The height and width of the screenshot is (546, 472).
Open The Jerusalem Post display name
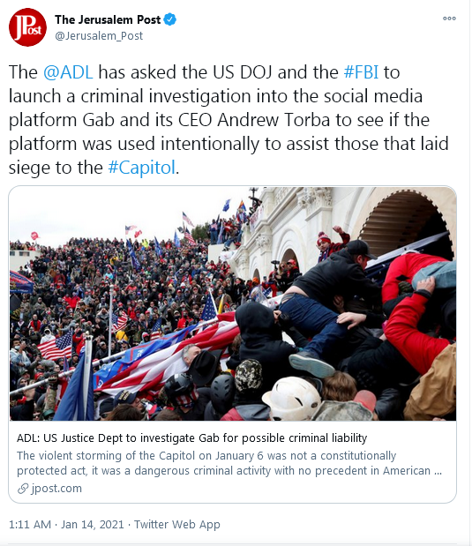108,20
